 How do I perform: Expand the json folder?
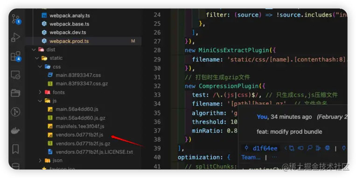click(40, 160)
